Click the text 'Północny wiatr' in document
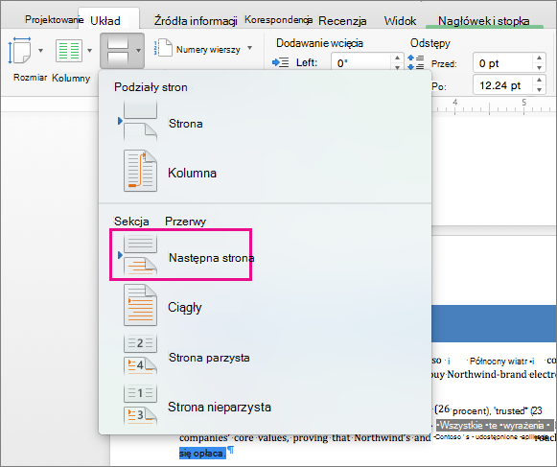 pyautogui.click(x=499, y=362)
